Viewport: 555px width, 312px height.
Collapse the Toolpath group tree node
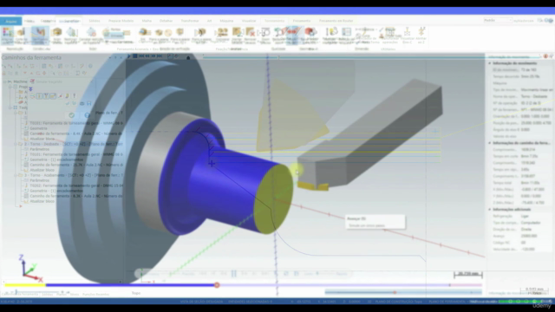[x=10, y=107]
